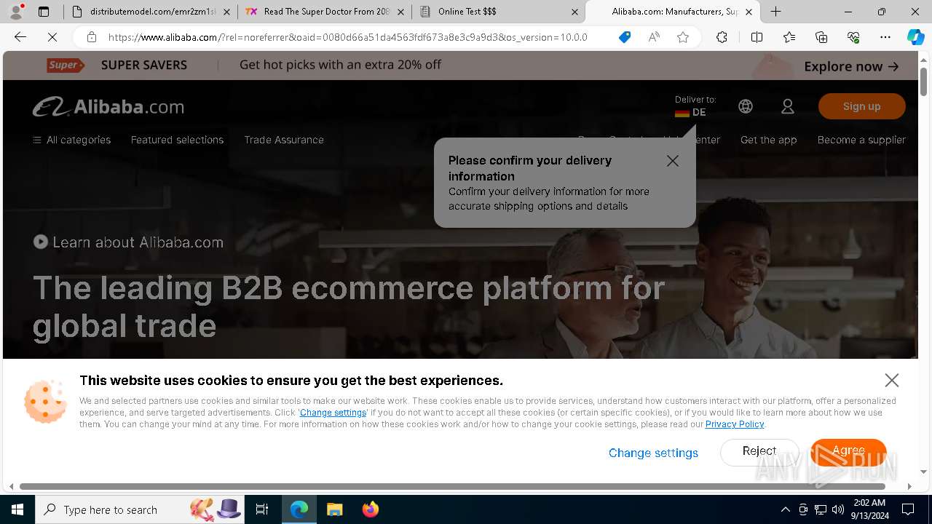Open Trade Assurance menu
This screenshot has width=932, height=524.
pos(284,140)
